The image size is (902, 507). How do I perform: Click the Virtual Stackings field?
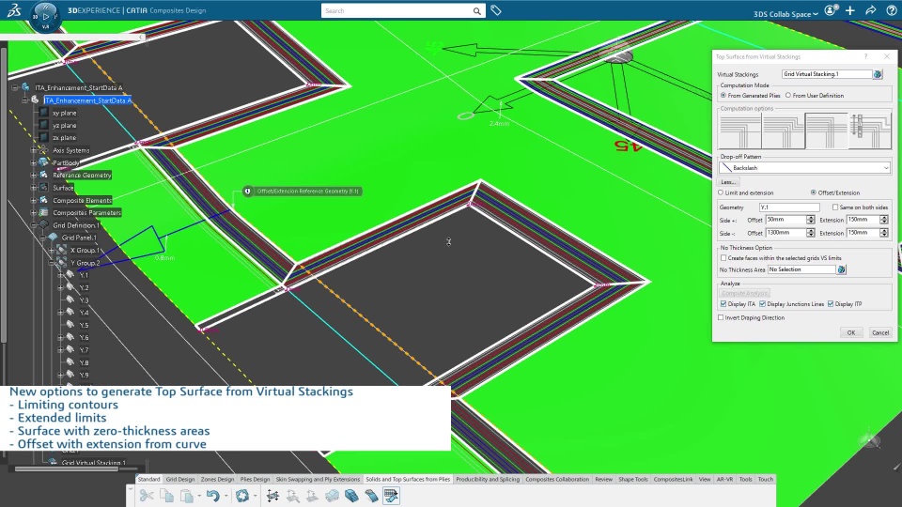pos(827,74)
